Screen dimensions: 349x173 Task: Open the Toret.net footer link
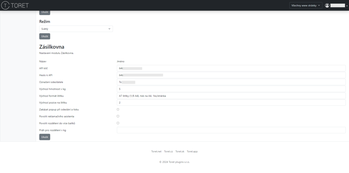pos(156,152)
